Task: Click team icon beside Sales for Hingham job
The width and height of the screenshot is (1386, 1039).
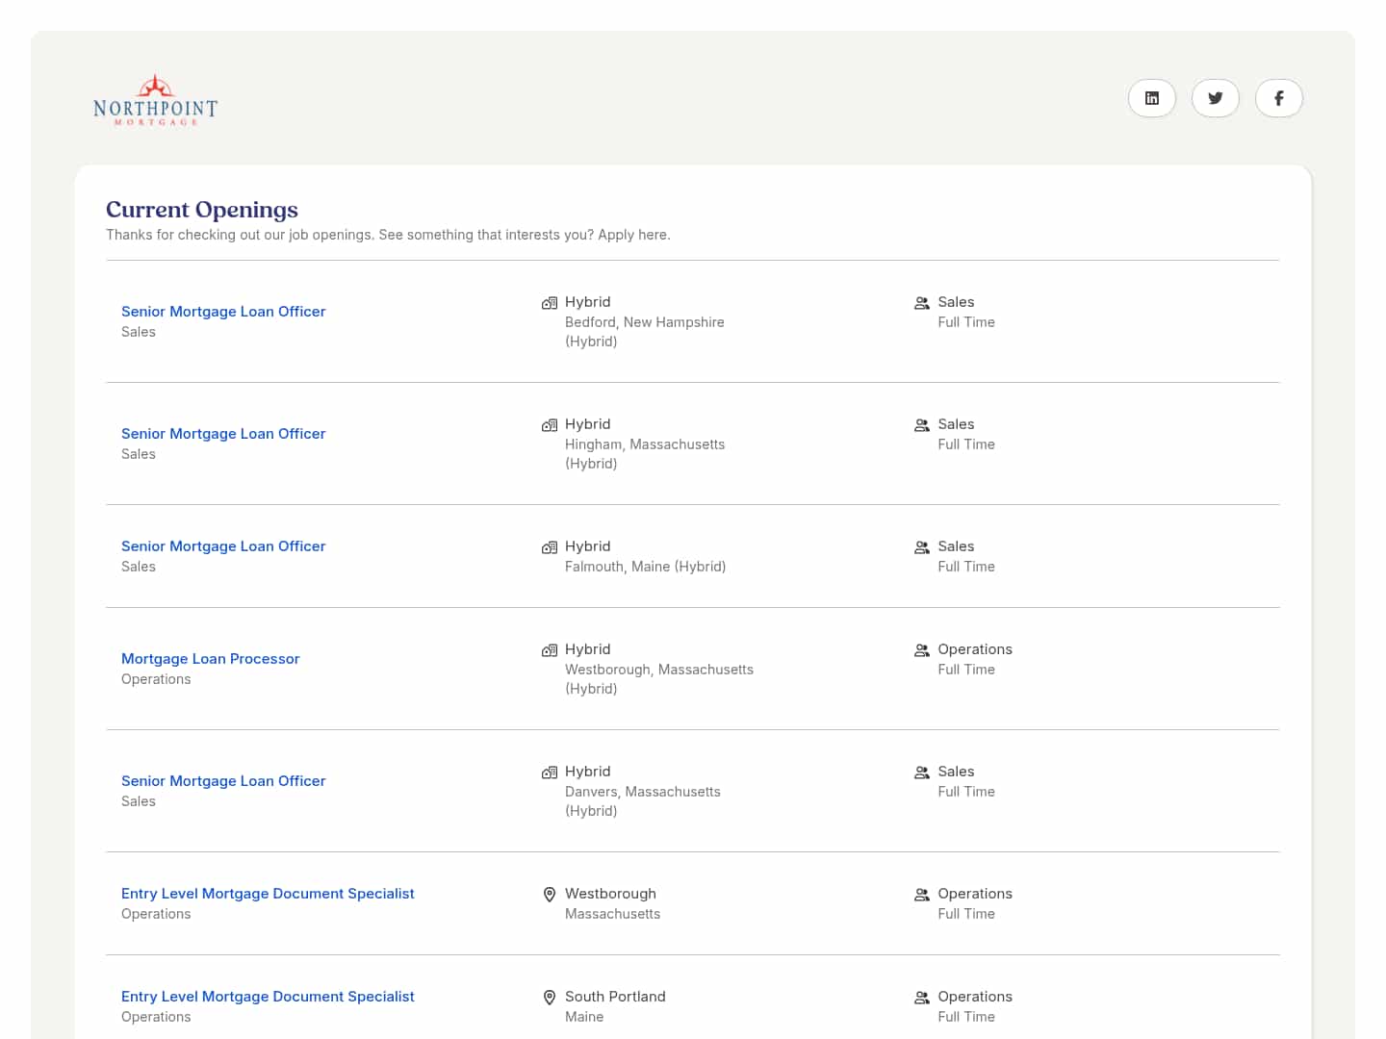Action: 921,425
